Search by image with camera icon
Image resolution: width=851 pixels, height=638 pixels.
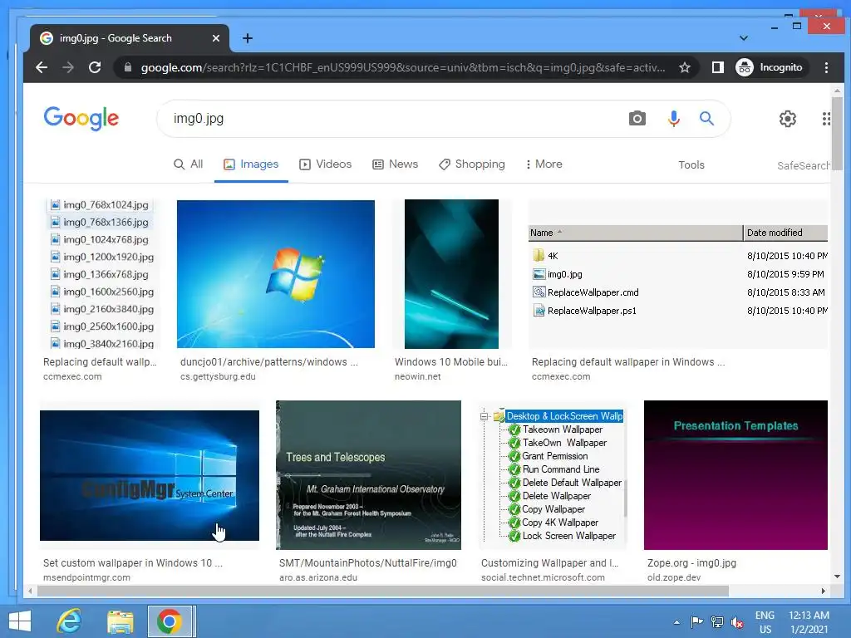click(x=637, y=118)
